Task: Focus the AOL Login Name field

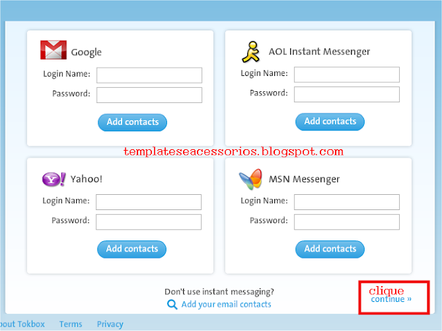Action: (347, 75)
